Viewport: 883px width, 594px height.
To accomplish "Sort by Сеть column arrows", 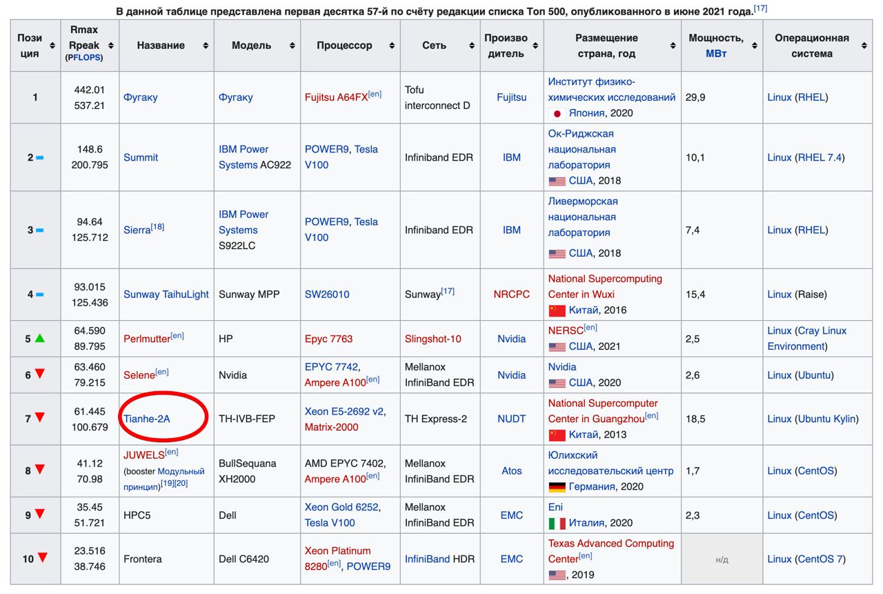I will tap(473, 46).
